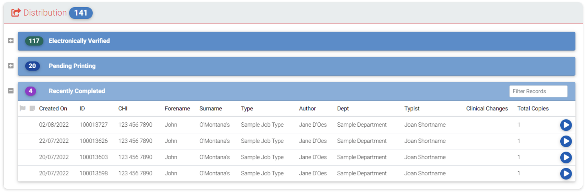Click the note column header icon
The height and width of the screenshot is (193, 586).
[32, 108]
